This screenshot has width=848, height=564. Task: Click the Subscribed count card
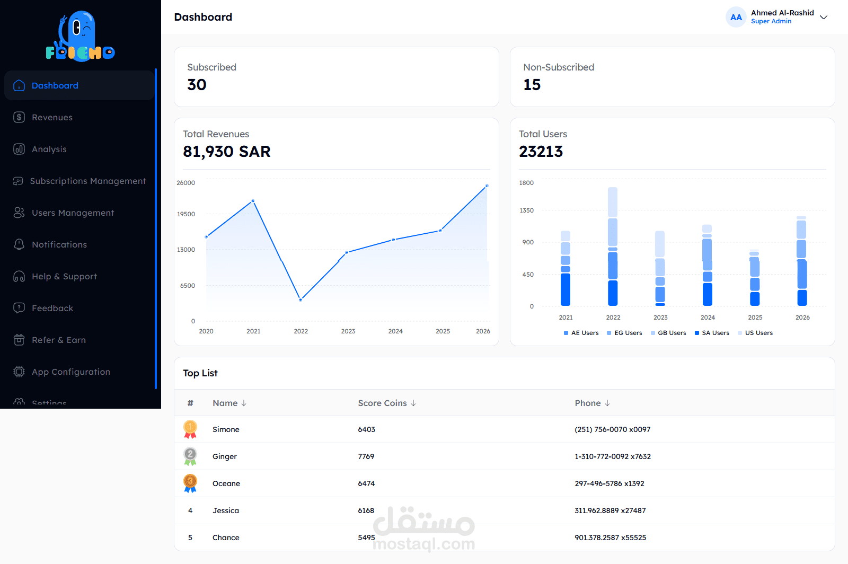point(337,77)
